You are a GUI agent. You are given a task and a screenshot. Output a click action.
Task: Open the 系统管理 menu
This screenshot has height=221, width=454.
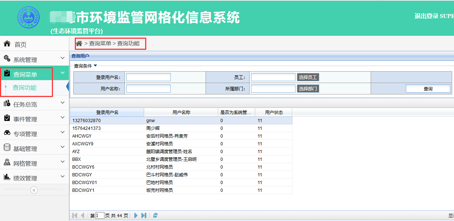point(34,59)
